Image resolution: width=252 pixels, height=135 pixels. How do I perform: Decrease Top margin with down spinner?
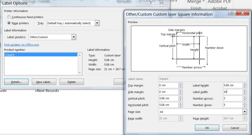(180, 86)
